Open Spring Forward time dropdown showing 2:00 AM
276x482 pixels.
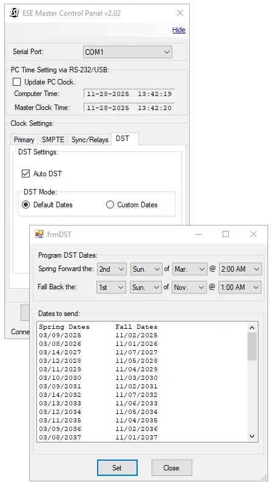click(240, 269)
